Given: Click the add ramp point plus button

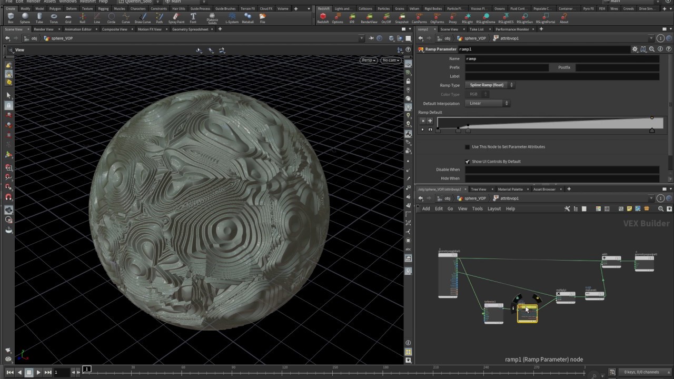Looking at the screenshot, I should (x=430, y=121).
